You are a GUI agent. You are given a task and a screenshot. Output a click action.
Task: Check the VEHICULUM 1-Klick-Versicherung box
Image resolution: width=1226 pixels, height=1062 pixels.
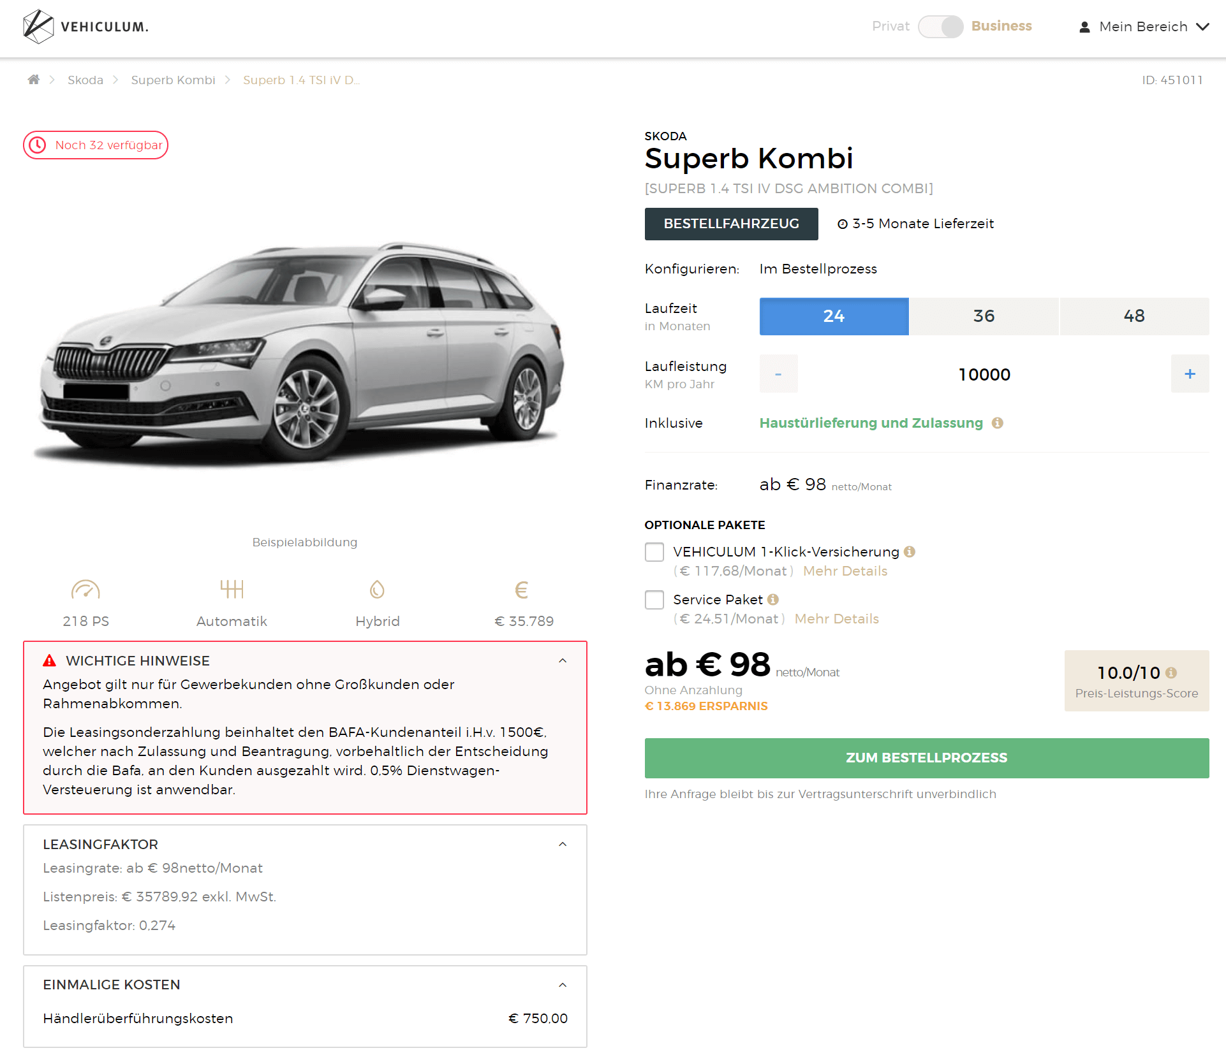click(654, 552)
